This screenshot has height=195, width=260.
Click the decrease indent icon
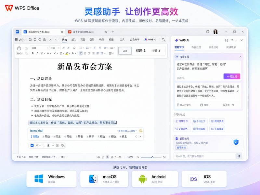(95, 48)
